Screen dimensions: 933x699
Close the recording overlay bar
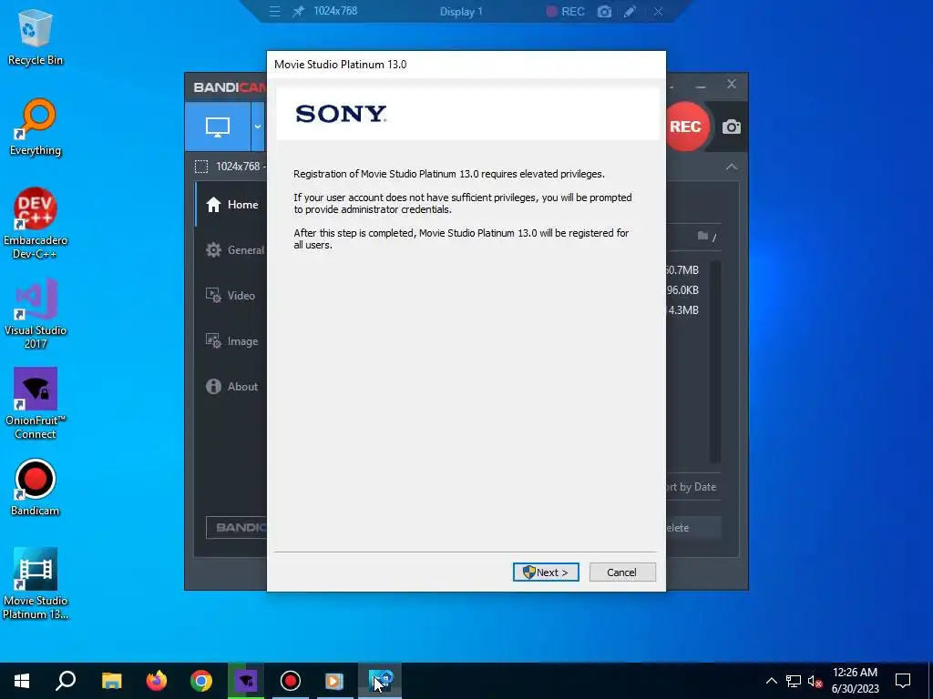[x=658, y=11]
